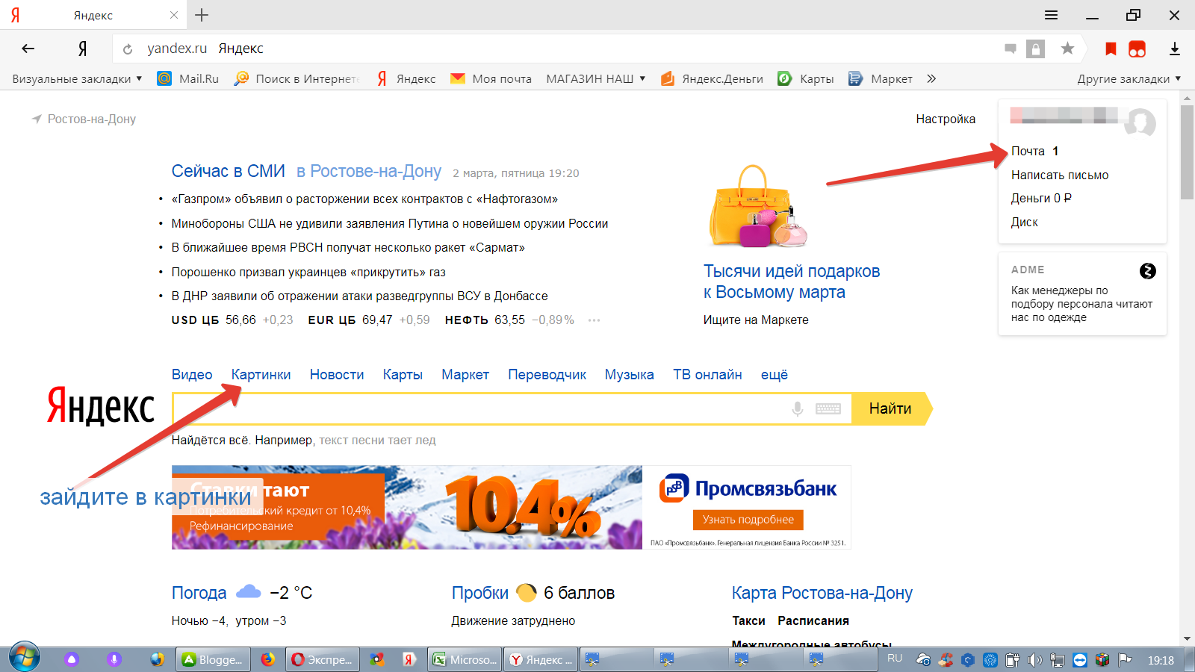Switch to the Сейчас в СМИ news tab
Image resolution: width=1195 pixels, height=672 pixels.
pyautogui.click(x=229, y=171)
